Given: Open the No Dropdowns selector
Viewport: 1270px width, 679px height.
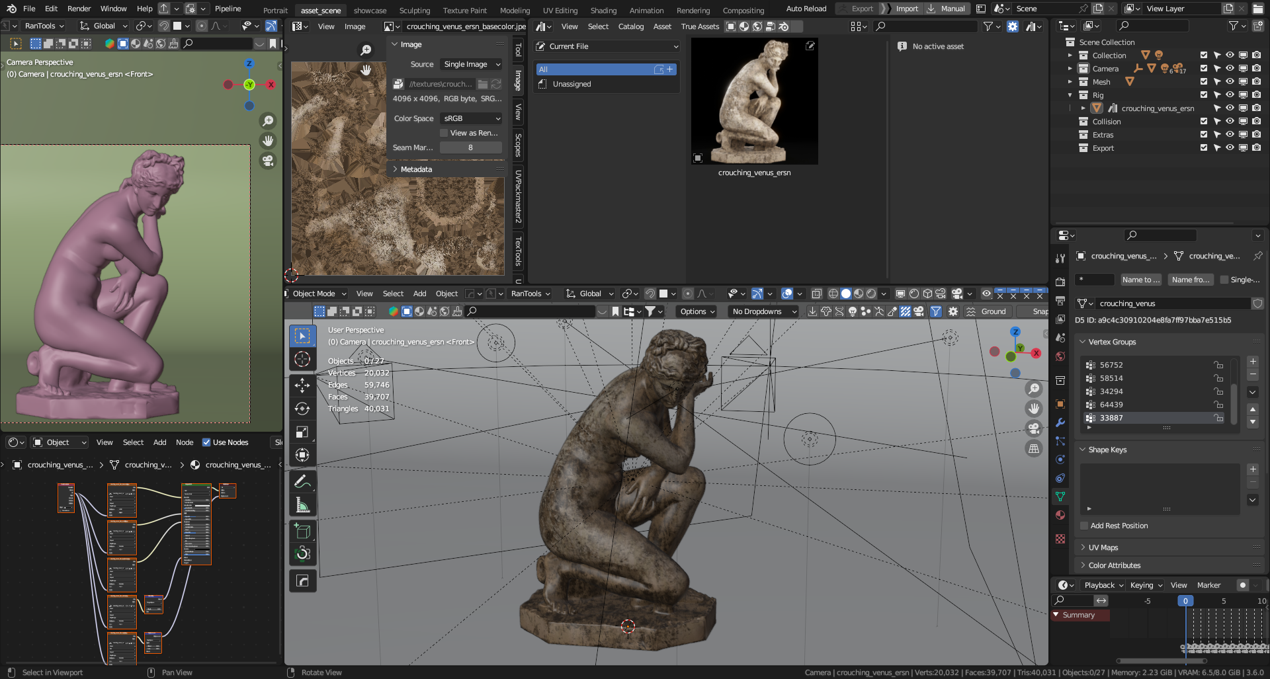Looking at the screenshot, I should pos(763,311).
